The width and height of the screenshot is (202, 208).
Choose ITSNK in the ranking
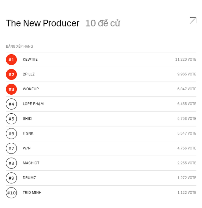tap(28, 133)
